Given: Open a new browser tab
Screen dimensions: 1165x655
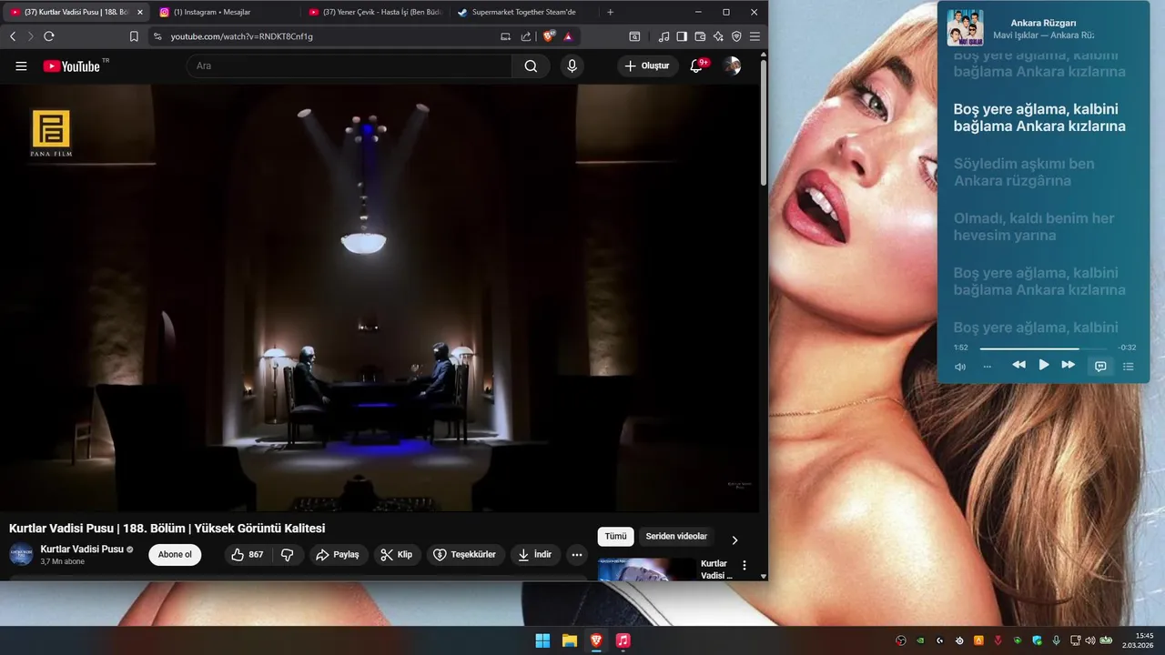Looking at the screenshot, I should [x=610, y=12].
